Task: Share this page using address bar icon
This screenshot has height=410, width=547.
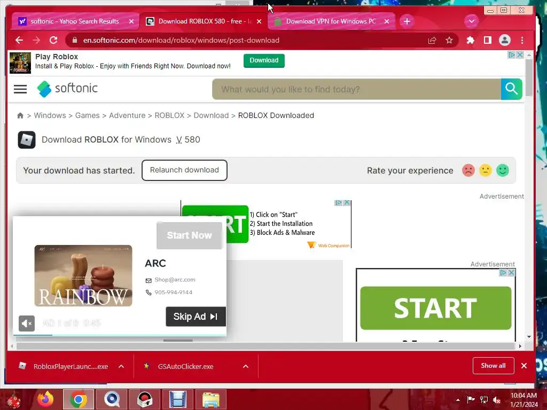Action: (432, 41)
